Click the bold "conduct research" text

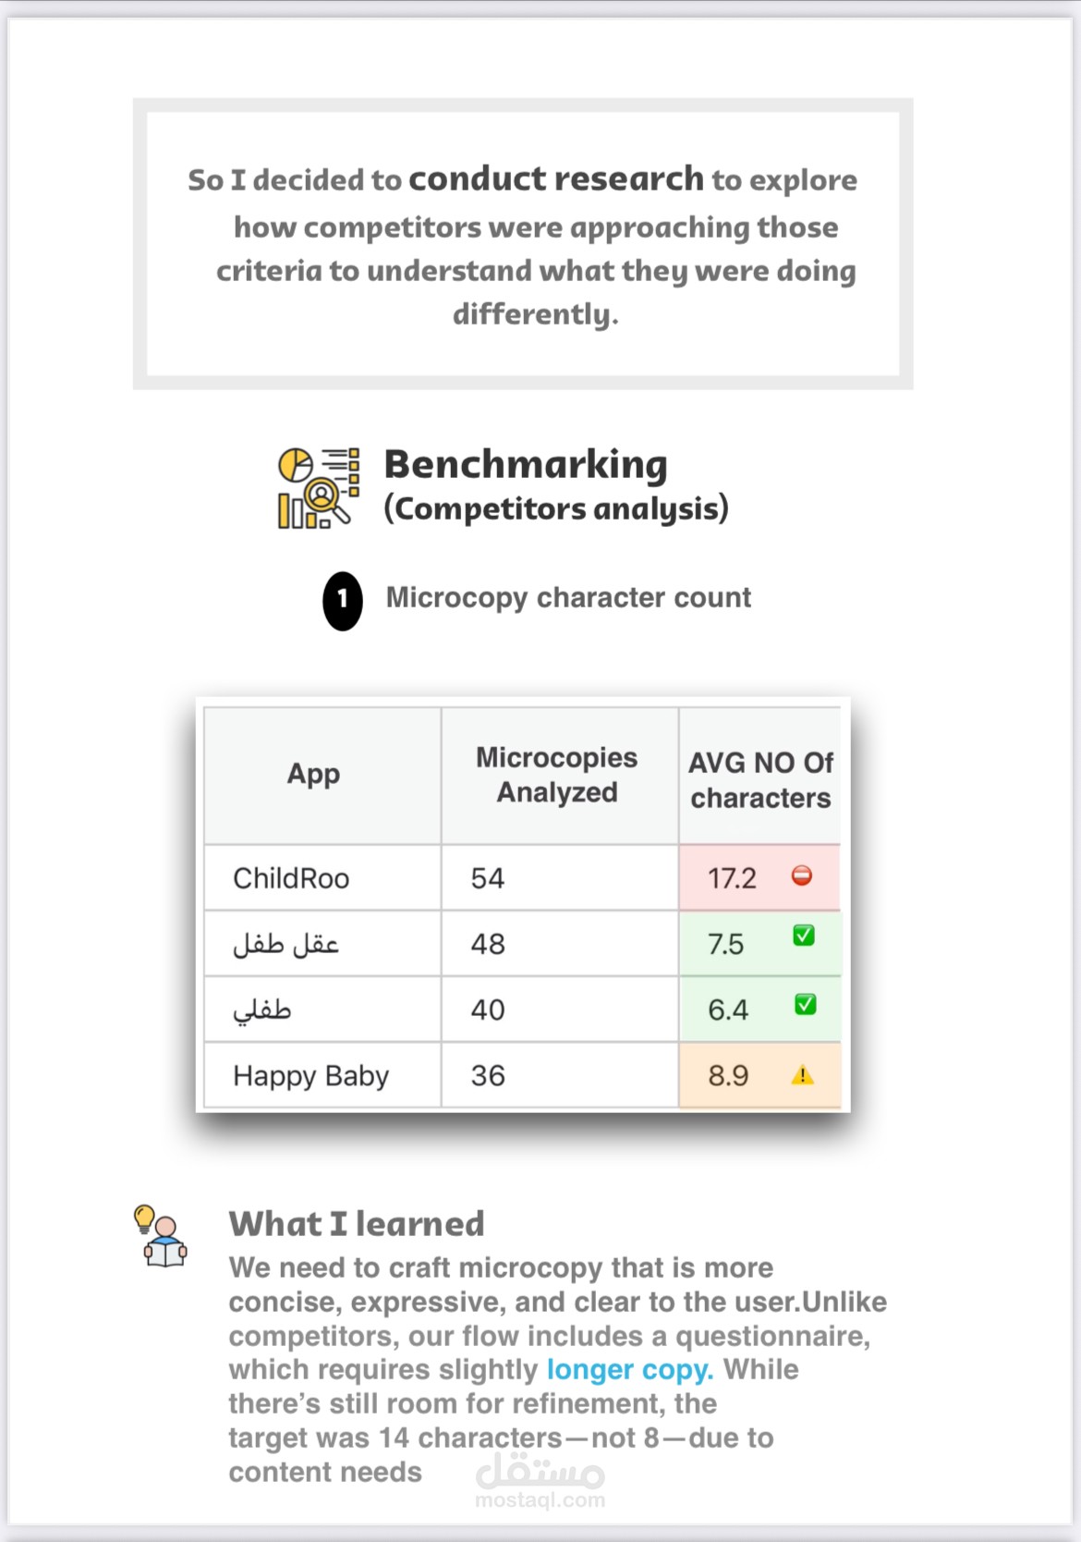pos(556,178)
